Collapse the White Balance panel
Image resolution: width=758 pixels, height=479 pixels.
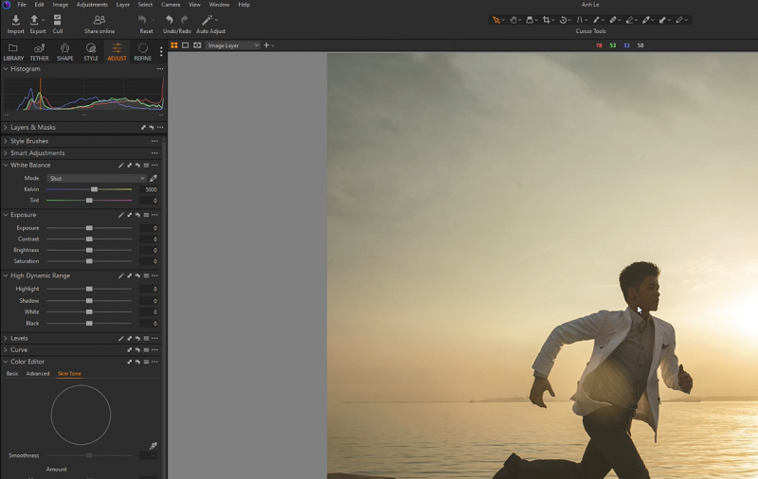coord(6,165)
